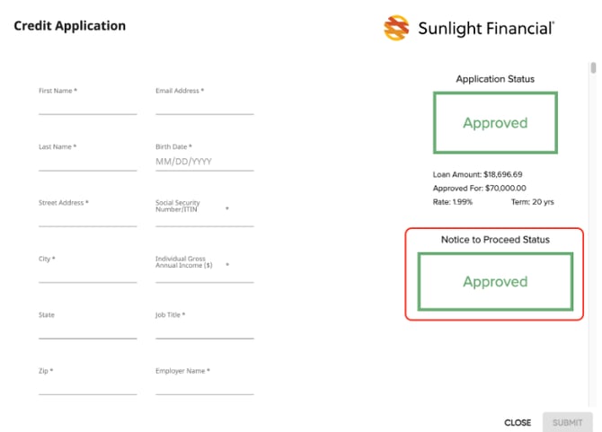Click the Credit Application heading
This screenshot has height=432, width=602.
point(69,25)
